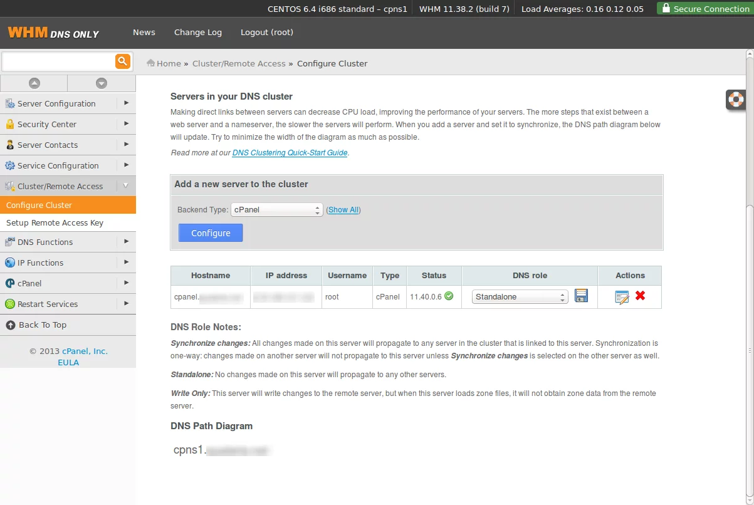Select Configure Cluster in sidebar
The image size is (754, 505).
[x=68, y=205]
